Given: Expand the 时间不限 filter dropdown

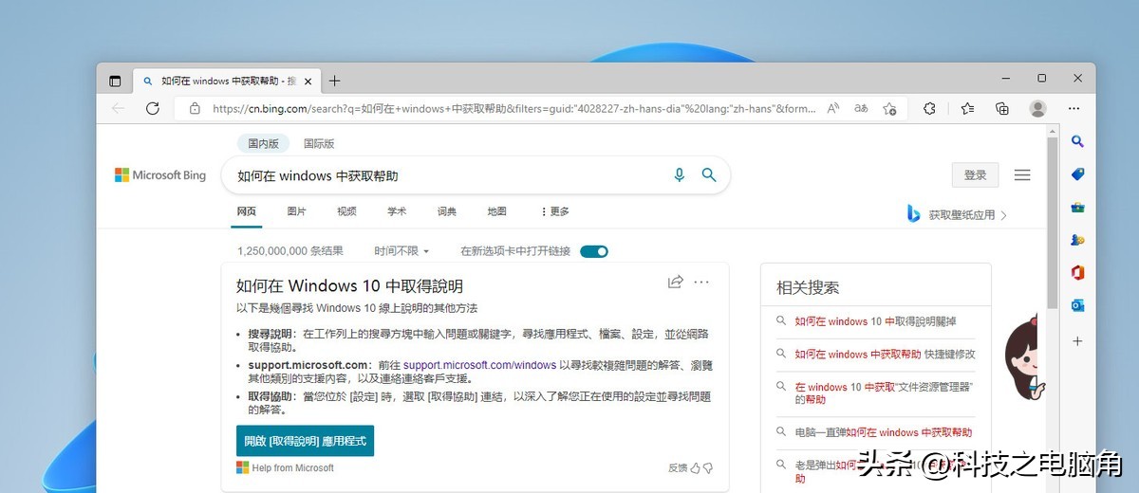Looking at the screenshot, I should point(401,251).
